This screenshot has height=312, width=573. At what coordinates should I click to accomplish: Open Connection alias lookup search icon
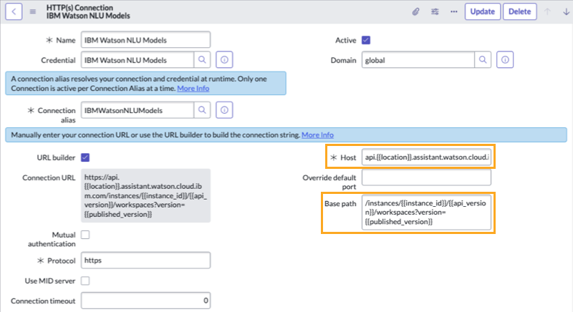click(202, 109)
